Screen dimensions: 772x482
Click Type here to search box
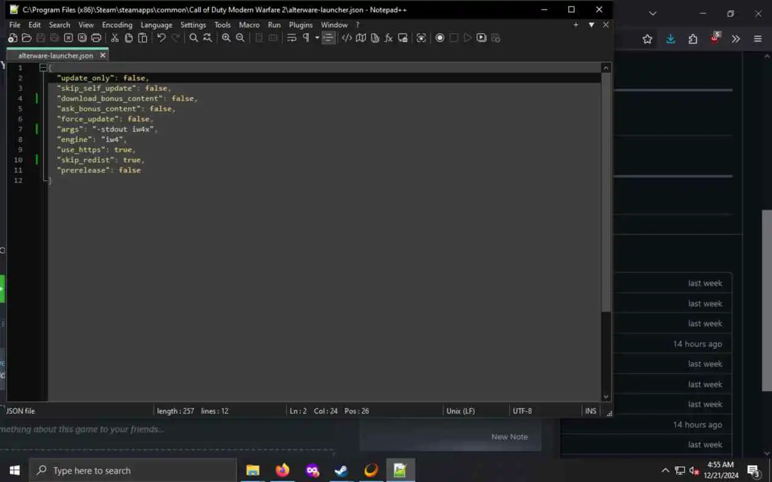click(x=133, y=471)
